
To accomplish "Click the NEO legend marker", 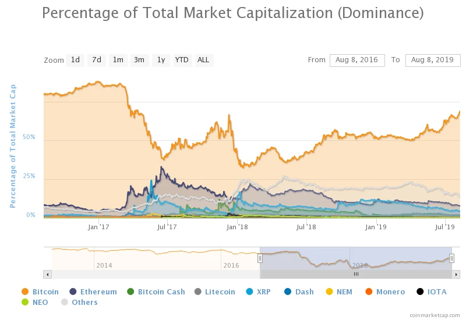I will coord(24,302).
